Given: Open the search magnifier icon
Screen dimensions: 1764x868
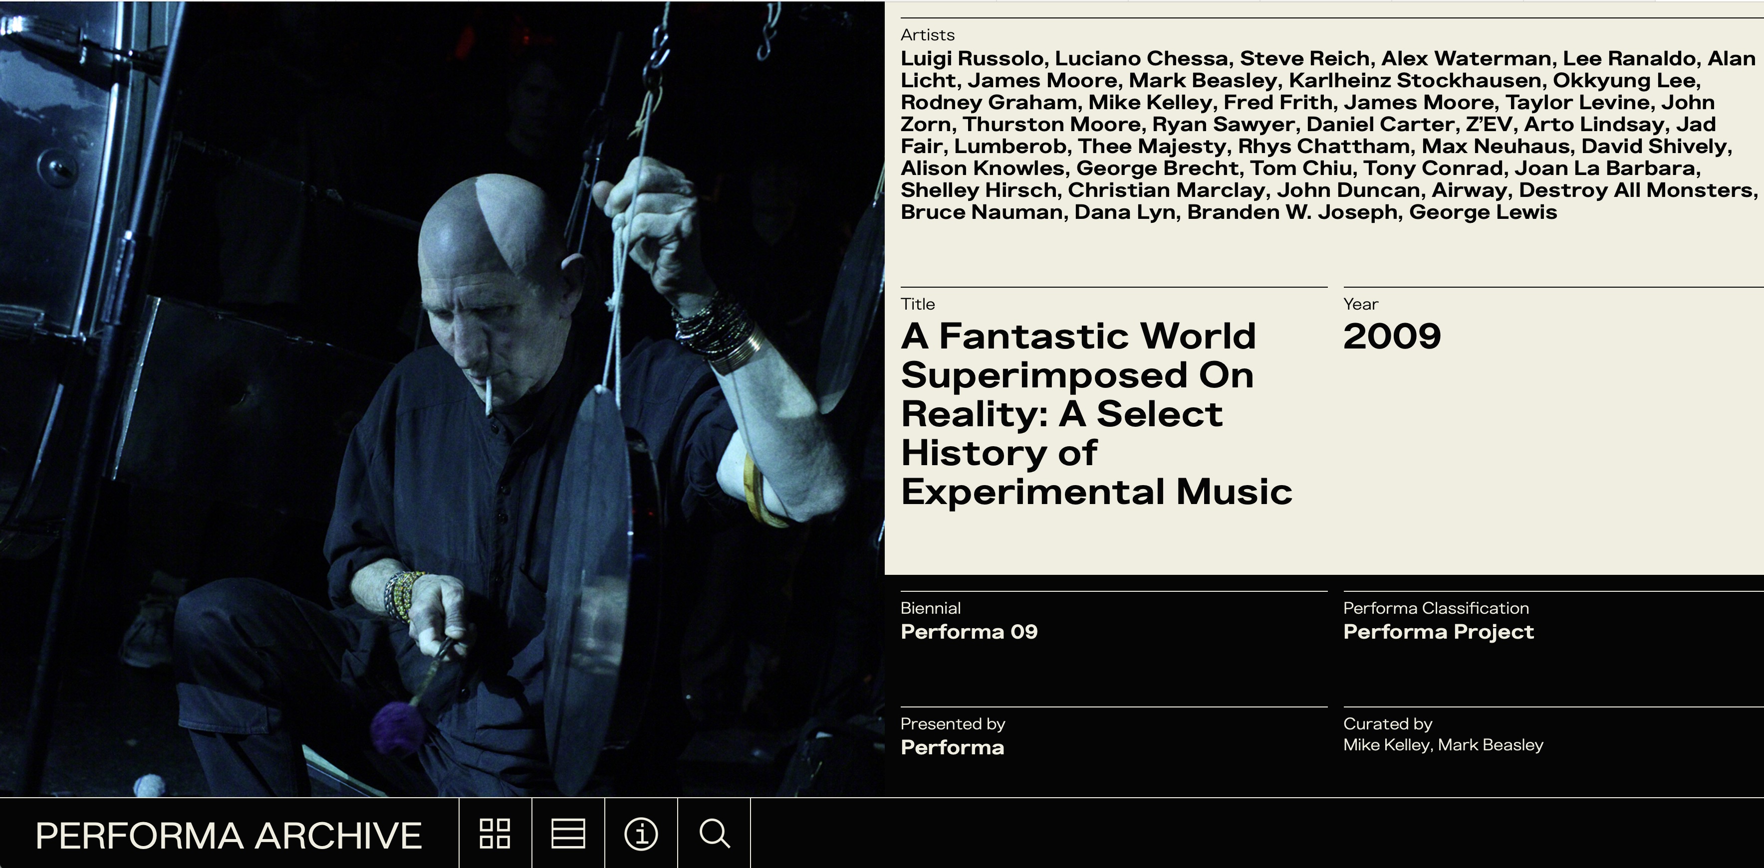Looking at the screenshot, I should pos(714,833).
